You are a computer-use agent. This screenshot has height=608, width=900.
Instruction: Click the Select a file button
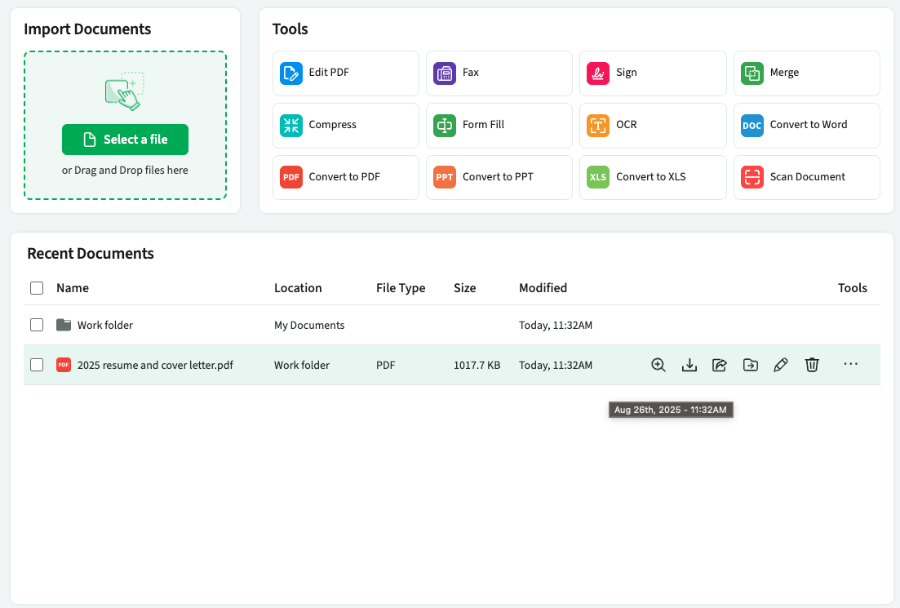125,140
